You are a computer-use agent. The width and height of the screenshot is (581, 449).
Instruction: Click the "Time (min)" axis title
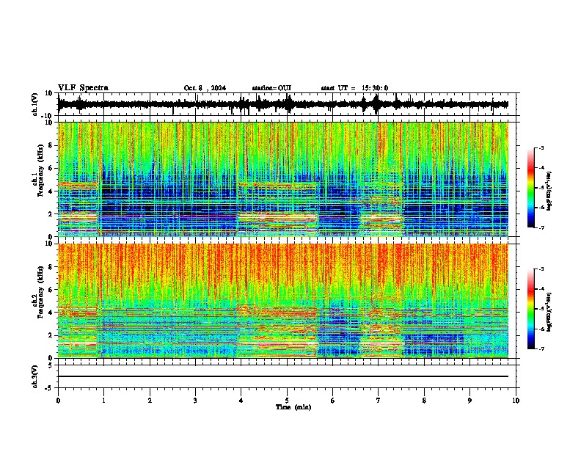coord(293,407)
